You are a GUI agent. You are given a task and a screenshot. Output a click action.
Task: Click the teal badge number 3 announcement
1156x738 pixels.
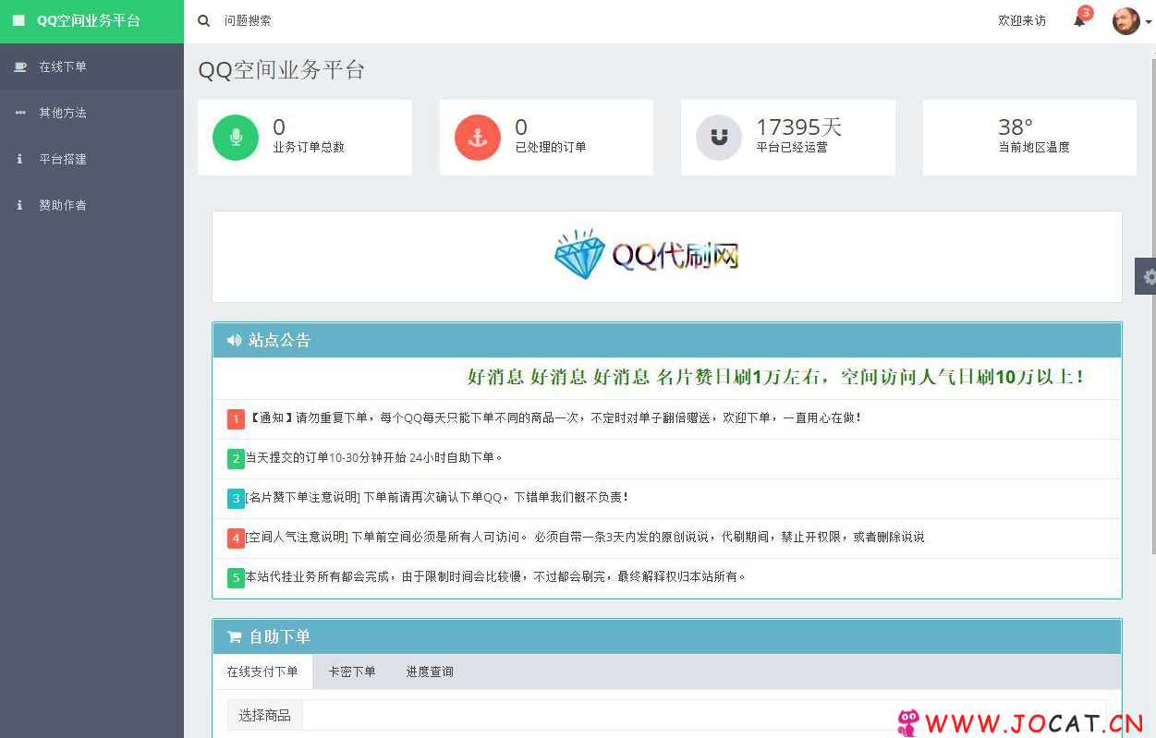pyautogui.click(x=236, y=498)
